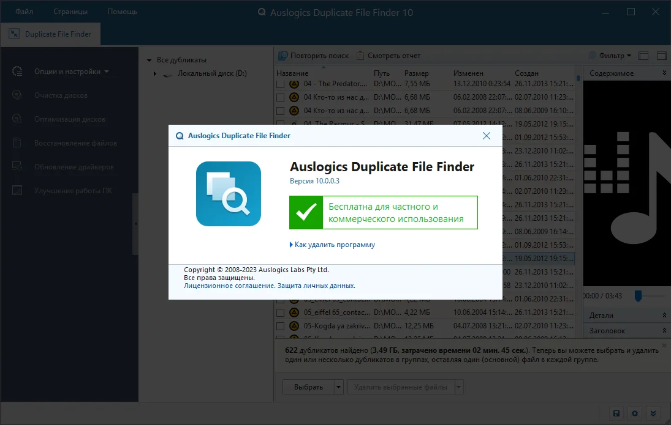The height and width of the screenshot is (425, 671).
Task: Click 'Смотреть отчет' toolbar button
Action: (389, 56)
